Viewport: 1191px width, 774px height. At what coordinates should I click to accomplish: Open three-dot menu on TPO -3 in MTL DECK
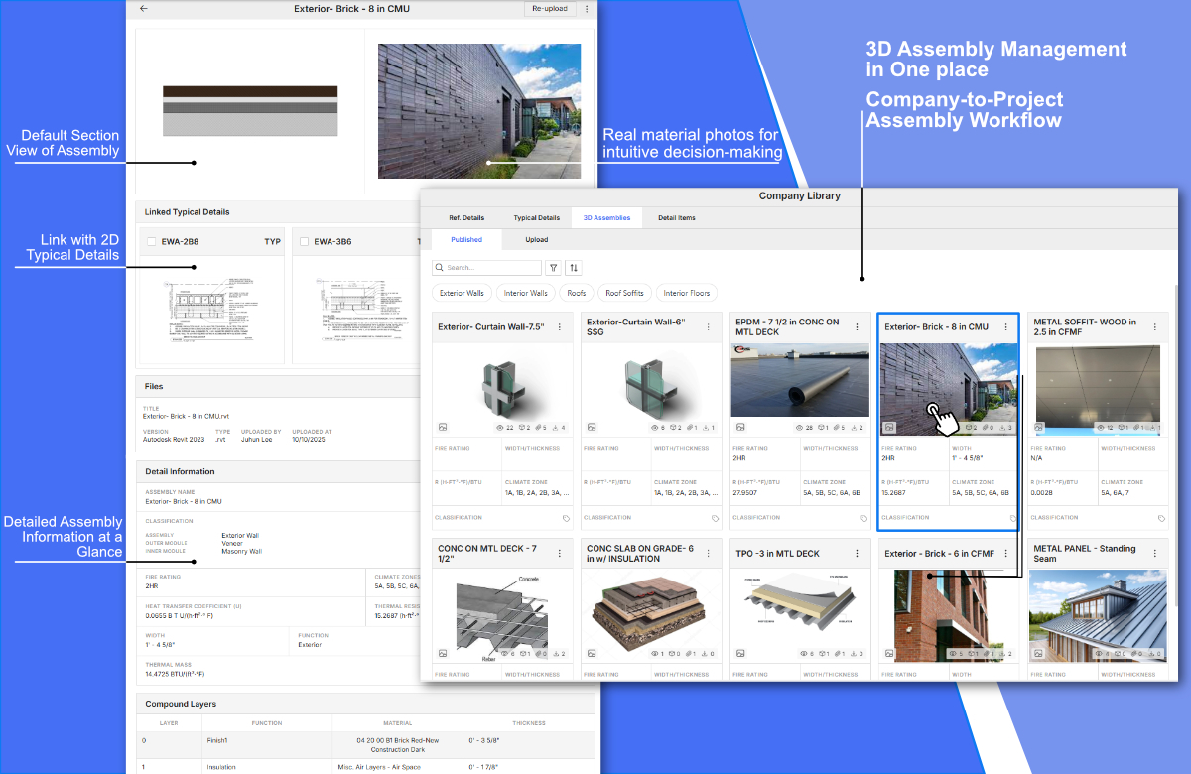(857, 554)
